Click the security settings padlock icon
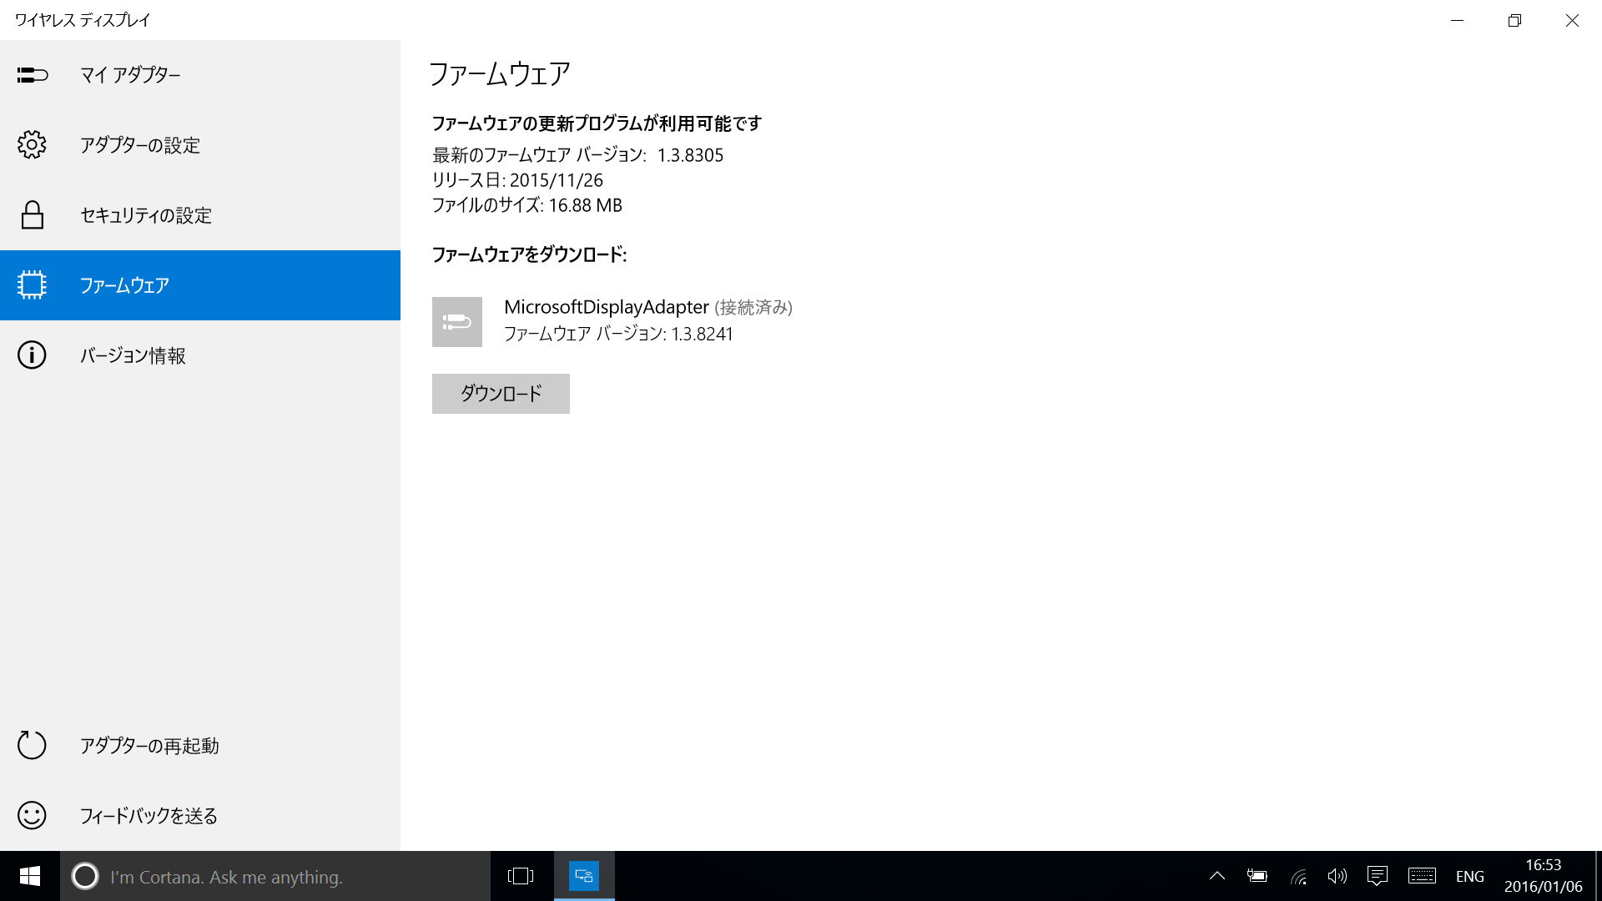 tap(32, 215)
